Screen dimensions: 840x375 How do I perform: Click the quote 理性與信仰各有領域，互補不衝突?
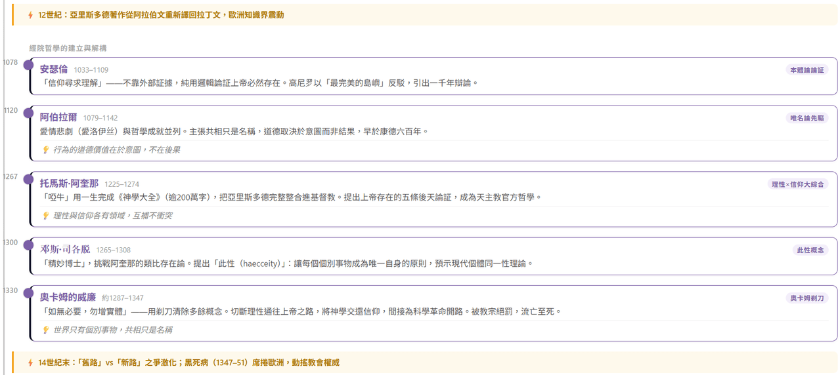[113, 216]
